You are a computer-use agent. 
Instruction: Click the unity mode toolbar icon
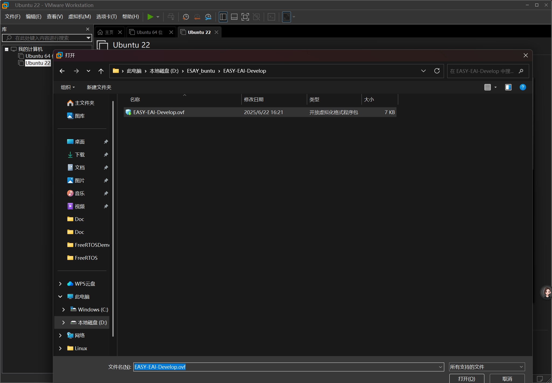256,17
